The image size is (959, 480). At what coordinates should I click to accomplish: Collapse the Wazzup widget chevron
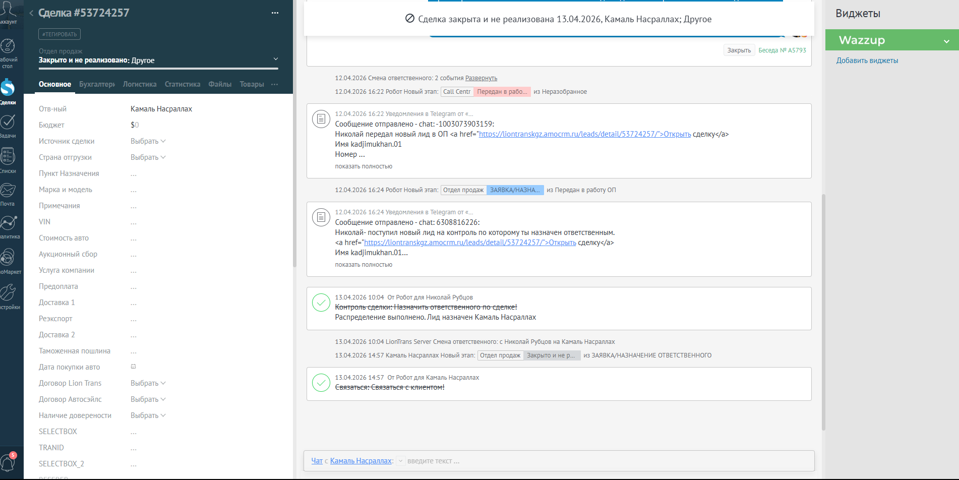click(946, 41)
